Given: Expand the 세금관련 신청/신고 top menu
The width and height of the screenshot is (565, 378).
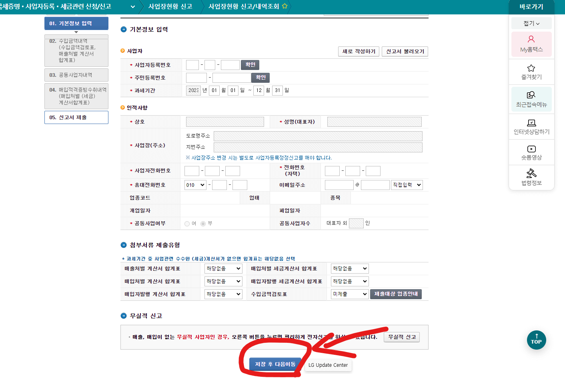Looking at the screenshot, I should (x=132, y=6).
